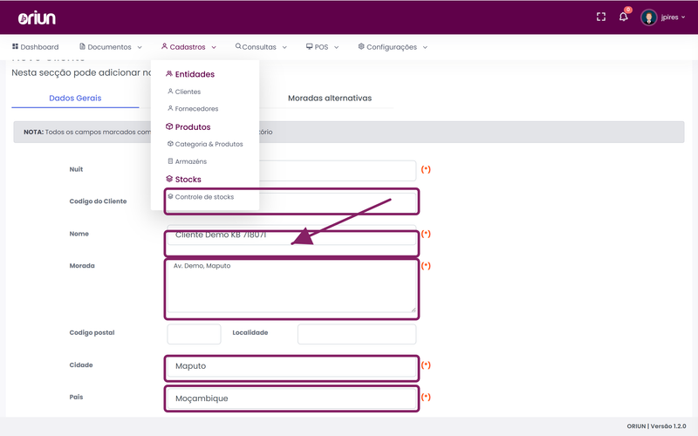
Task: Click the POS monitor icon
Action: point(310,46)
